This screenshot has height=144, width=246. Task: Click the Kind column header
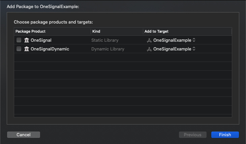(117, 31)
